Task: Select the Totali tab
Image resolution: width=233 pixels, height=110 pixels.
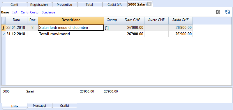Action: 89,5
